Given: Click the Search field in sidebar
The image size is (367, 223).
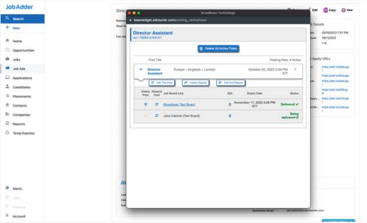Looking at the screenshot, I should point(22,19).
